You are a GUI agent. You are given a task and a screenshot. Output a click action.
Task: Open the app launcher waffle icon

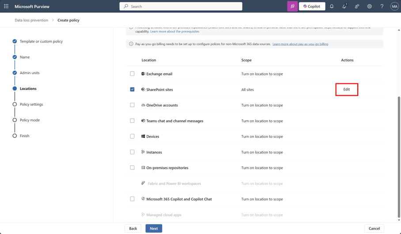6,7
